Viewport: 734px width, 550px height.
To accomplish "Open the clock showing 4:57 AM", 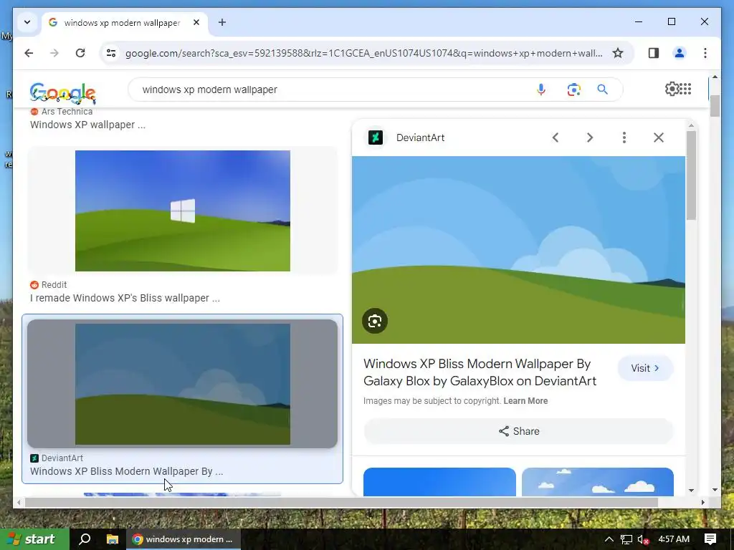I will pyautogui.click(x=674, y=539).
